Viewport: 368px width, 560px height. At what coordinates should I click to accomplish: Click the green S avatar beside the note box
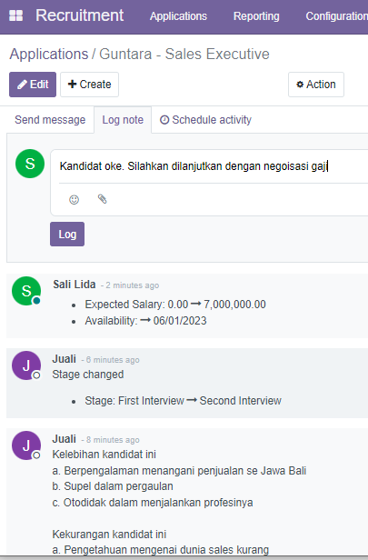pyautogui.click(x=30, y=164)
